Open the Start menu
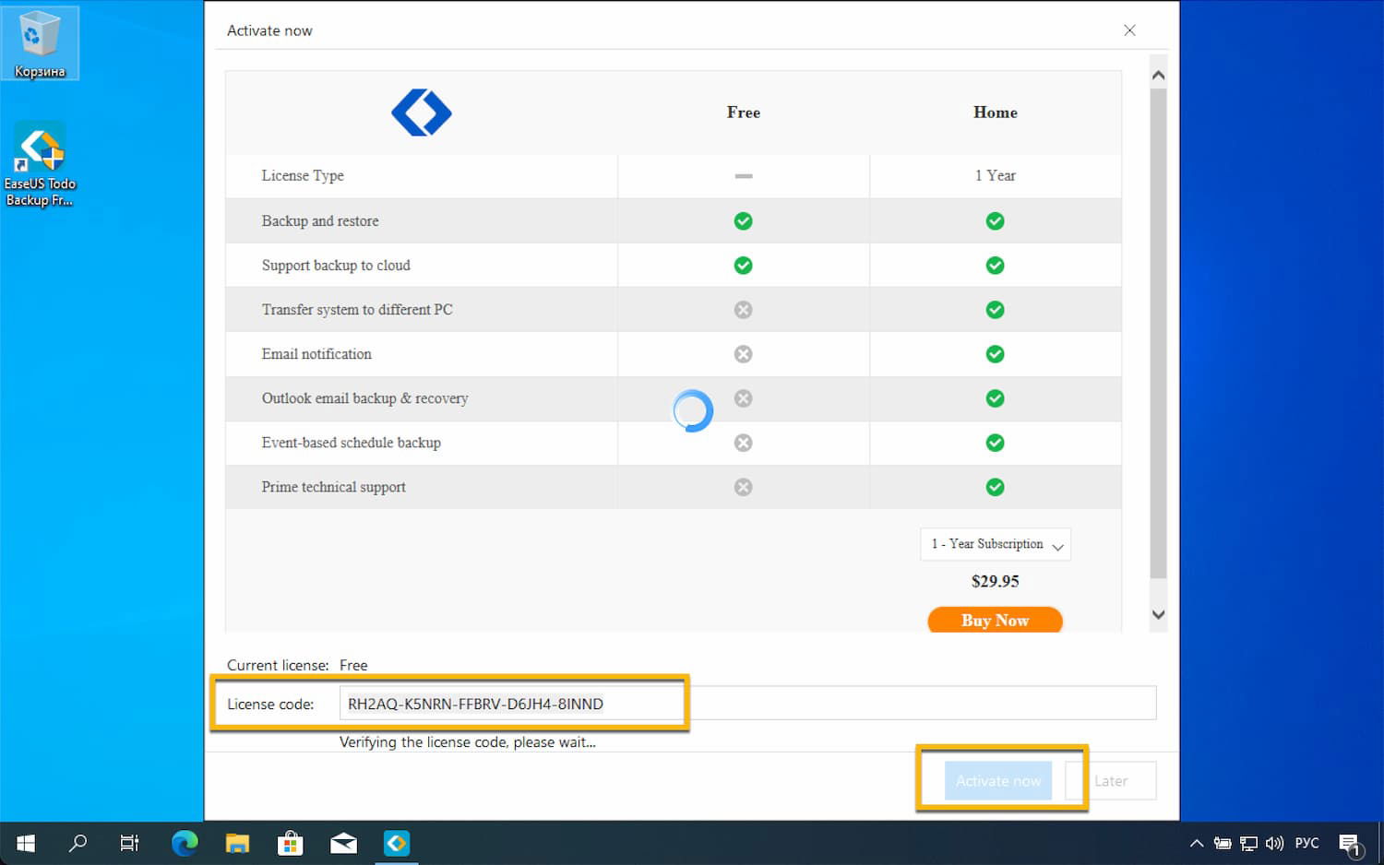The image size is (1384, 865). pyautogui.click(x=24, y=843)
